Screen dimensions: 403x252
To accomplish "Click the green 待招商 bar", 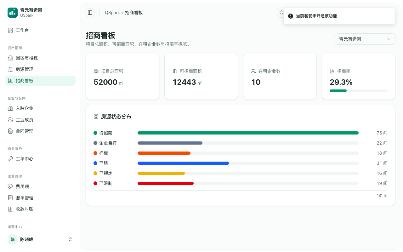I will pos(248,133).
